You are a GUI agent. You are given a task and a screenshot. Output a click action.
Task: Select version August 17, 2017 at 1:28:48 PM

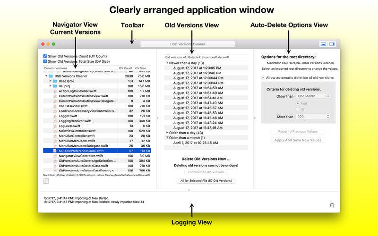(x=206, y=73)
